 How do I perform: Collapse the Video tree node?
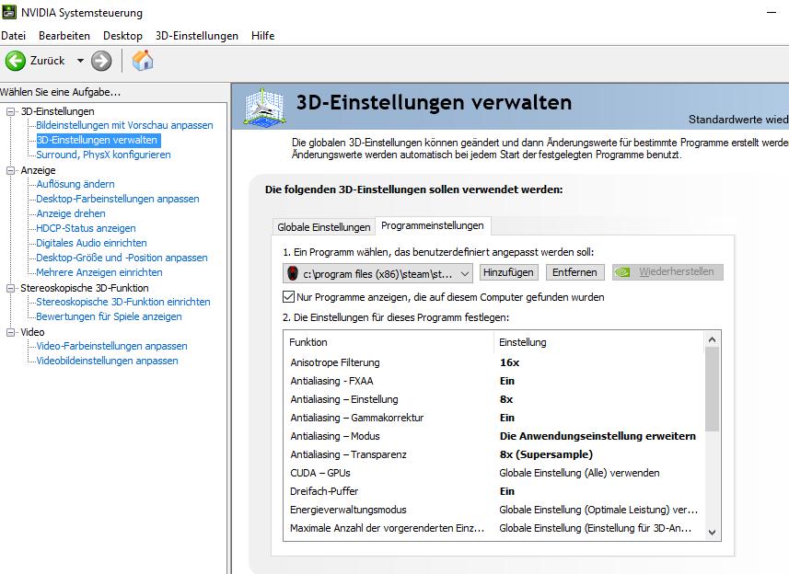[x=10, y=332]
